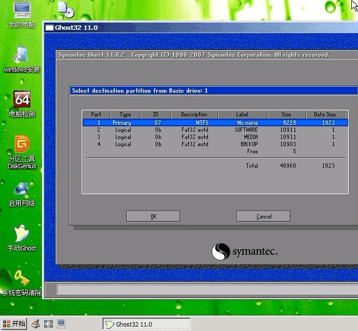Click the Free label in partition list

tap(253, 151)
